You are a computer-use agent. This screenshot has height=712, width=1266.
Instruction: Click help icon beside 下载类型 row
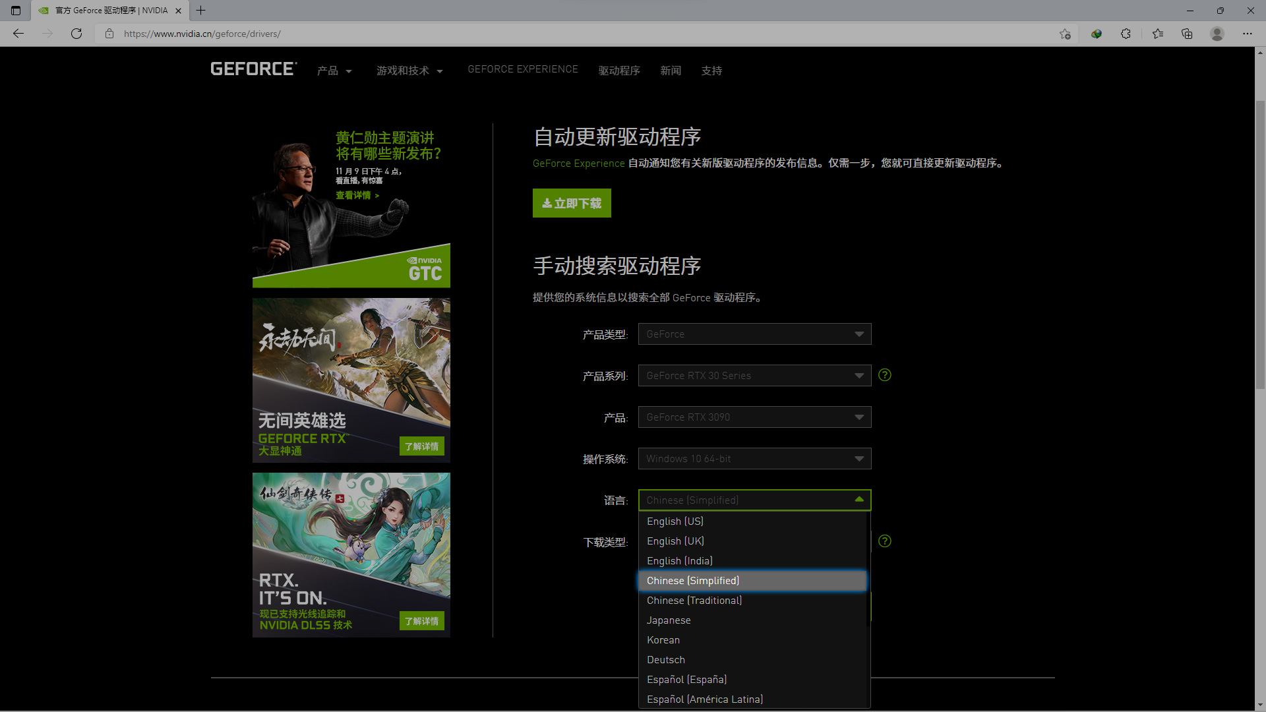885,541
